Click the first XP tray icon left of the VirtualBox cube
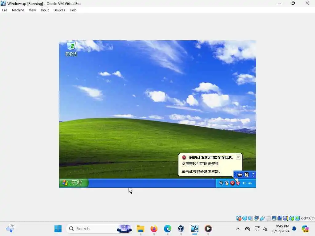 tap(221, 183)
